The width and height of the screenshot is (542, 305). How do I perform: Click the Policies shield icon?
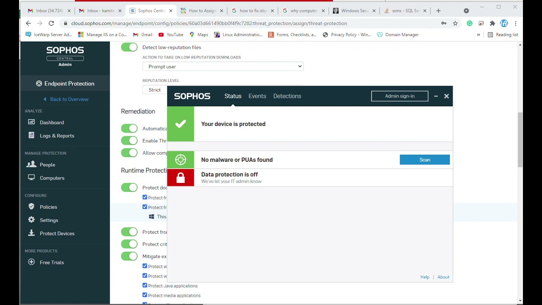[x=31, y=206]
